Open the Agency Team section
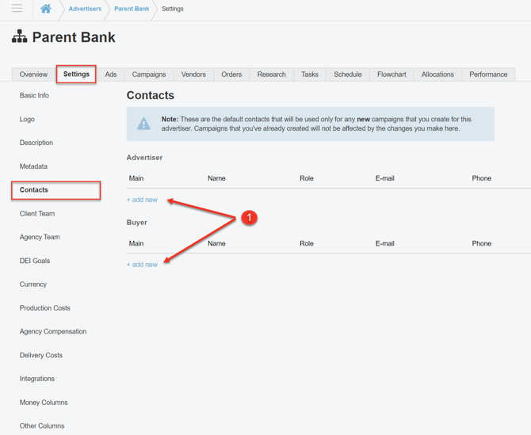The width and height of the screenshot is (531, 435). coord(40,237)
